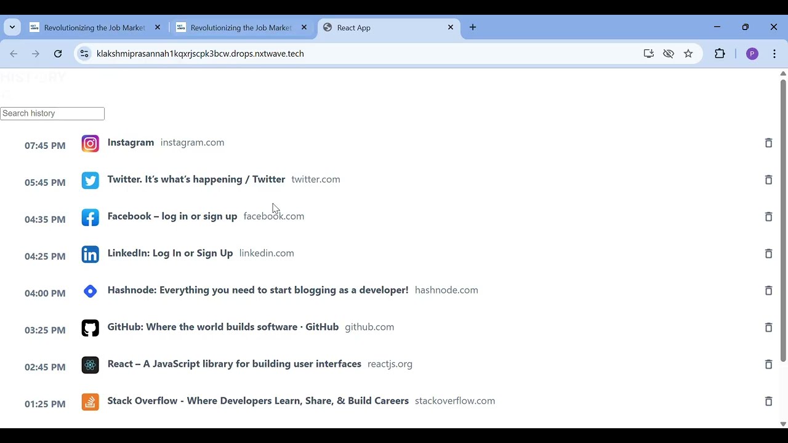Delete the Twitter history entry
788x443 pixels.
[768, 180]
